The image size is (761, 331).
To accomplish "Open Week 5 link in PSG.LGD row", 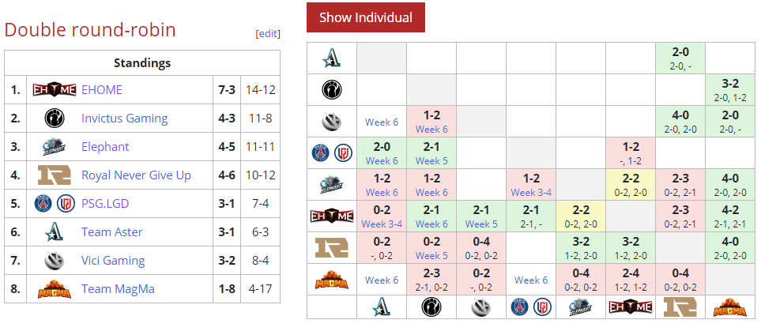I will click(431, 160).
